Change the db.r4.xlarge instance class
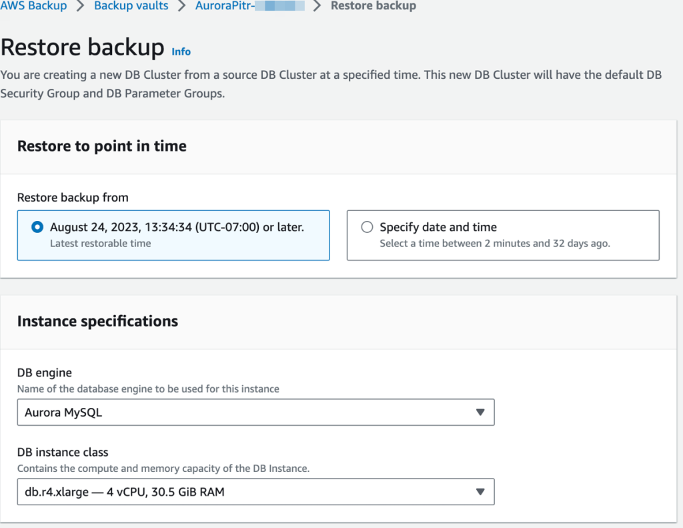683x528 pixels. (255, 492)
